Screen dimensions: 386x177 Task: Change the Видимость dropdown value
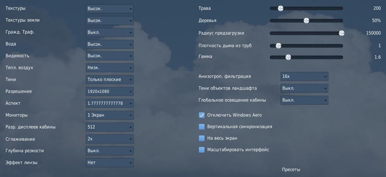click(110, 56)
